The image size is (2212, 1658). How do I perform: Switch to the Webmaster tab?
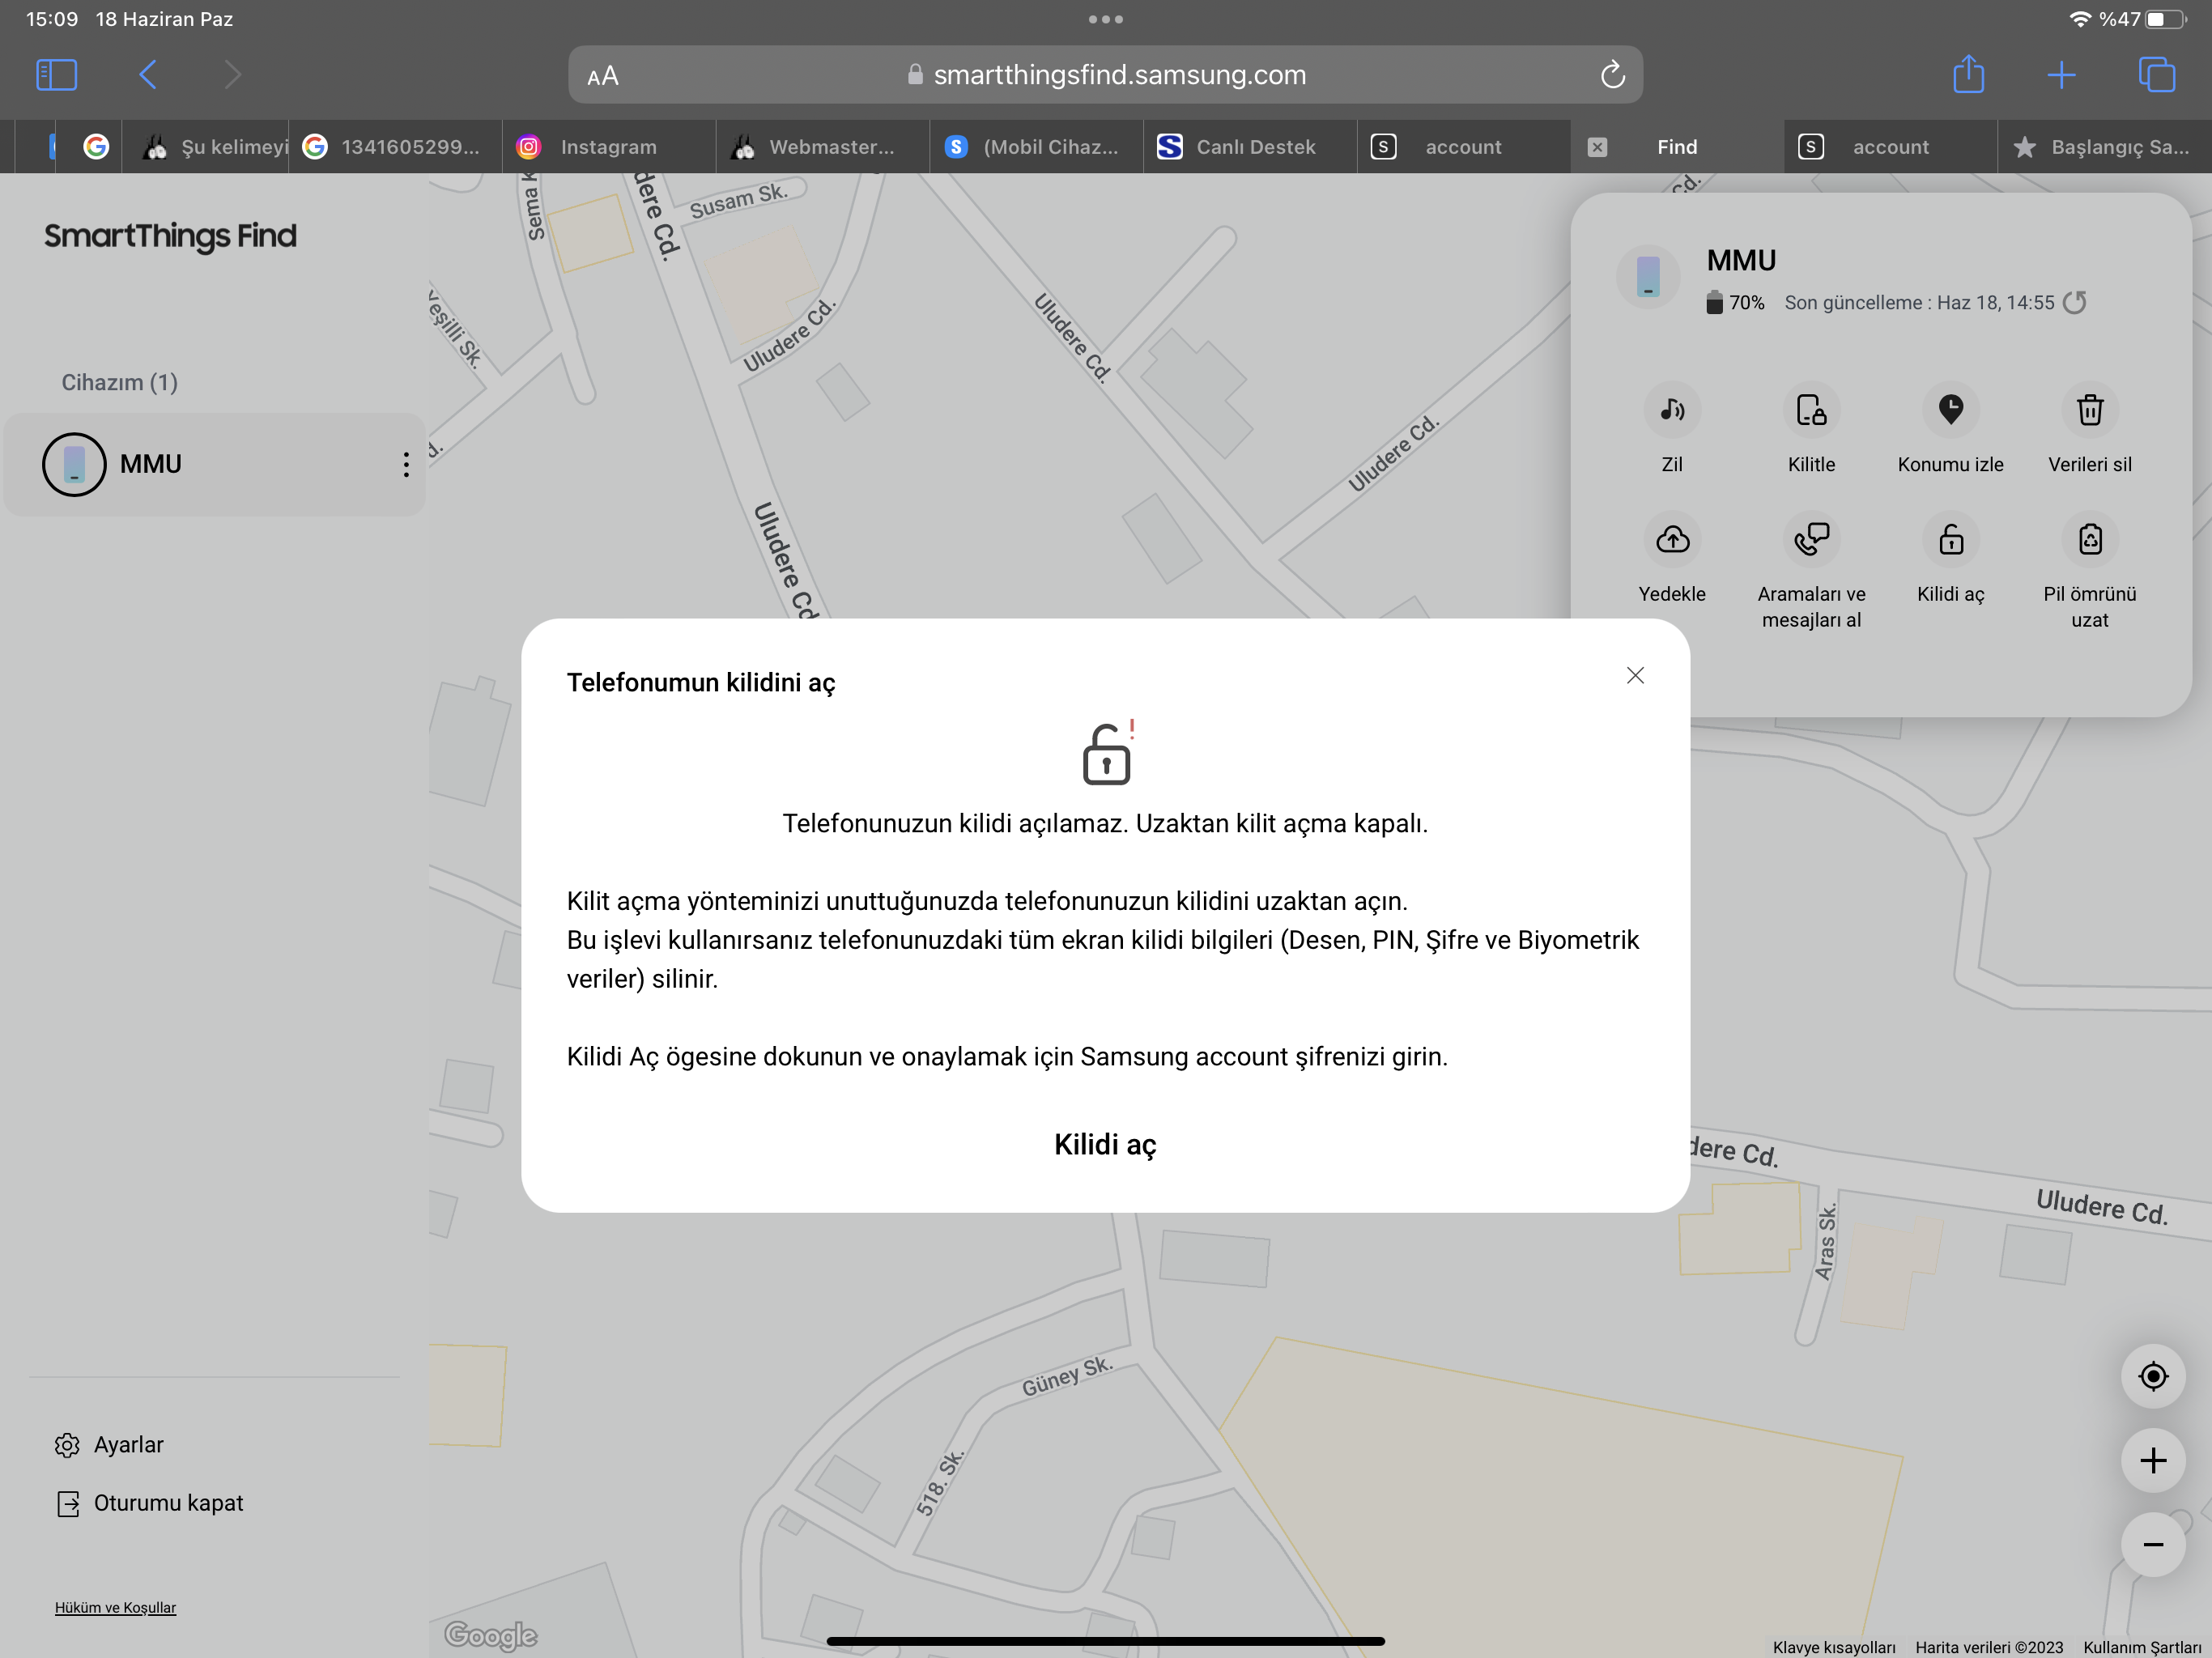[x=822, y=147]
